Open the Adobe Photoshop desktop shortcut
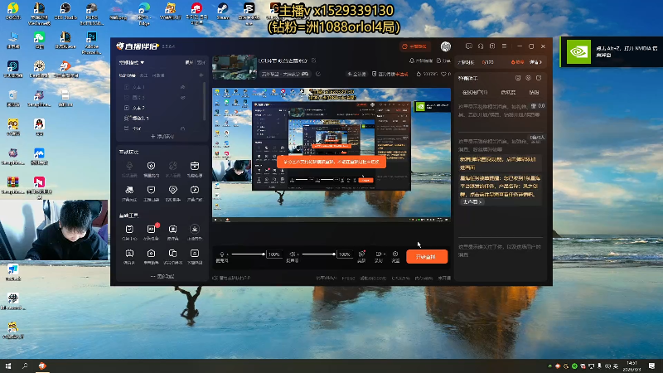The image size is (663, 373). 91,43
